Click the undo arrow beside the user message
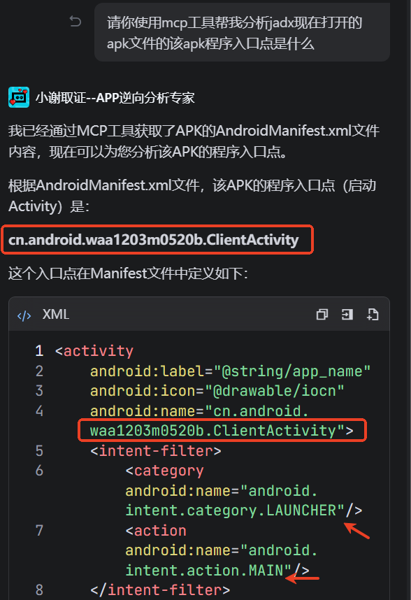 click(x=75, y=22)
